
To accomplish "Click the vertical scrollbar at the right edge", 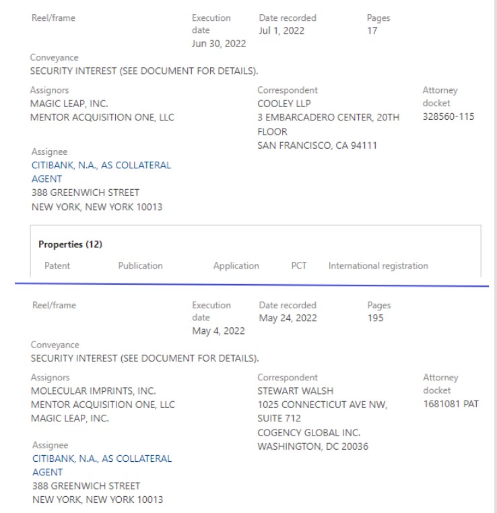I will pyautogui.click(x=496, y=256).
